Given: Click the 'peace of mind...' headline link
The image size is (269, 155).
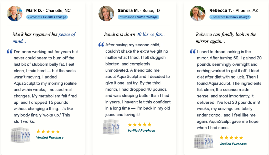Looking at the screenshot, I should tap(67, 35).
